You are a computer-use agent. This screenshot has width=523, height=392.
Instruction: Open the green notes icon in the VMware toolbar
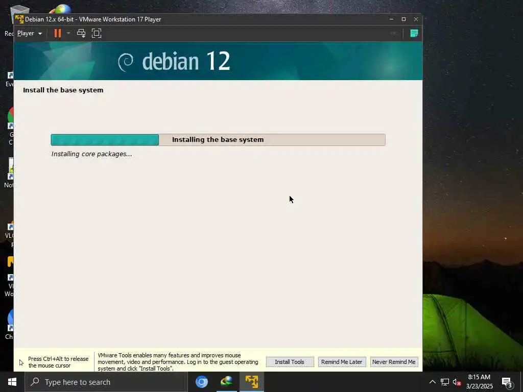pos(414,33)
